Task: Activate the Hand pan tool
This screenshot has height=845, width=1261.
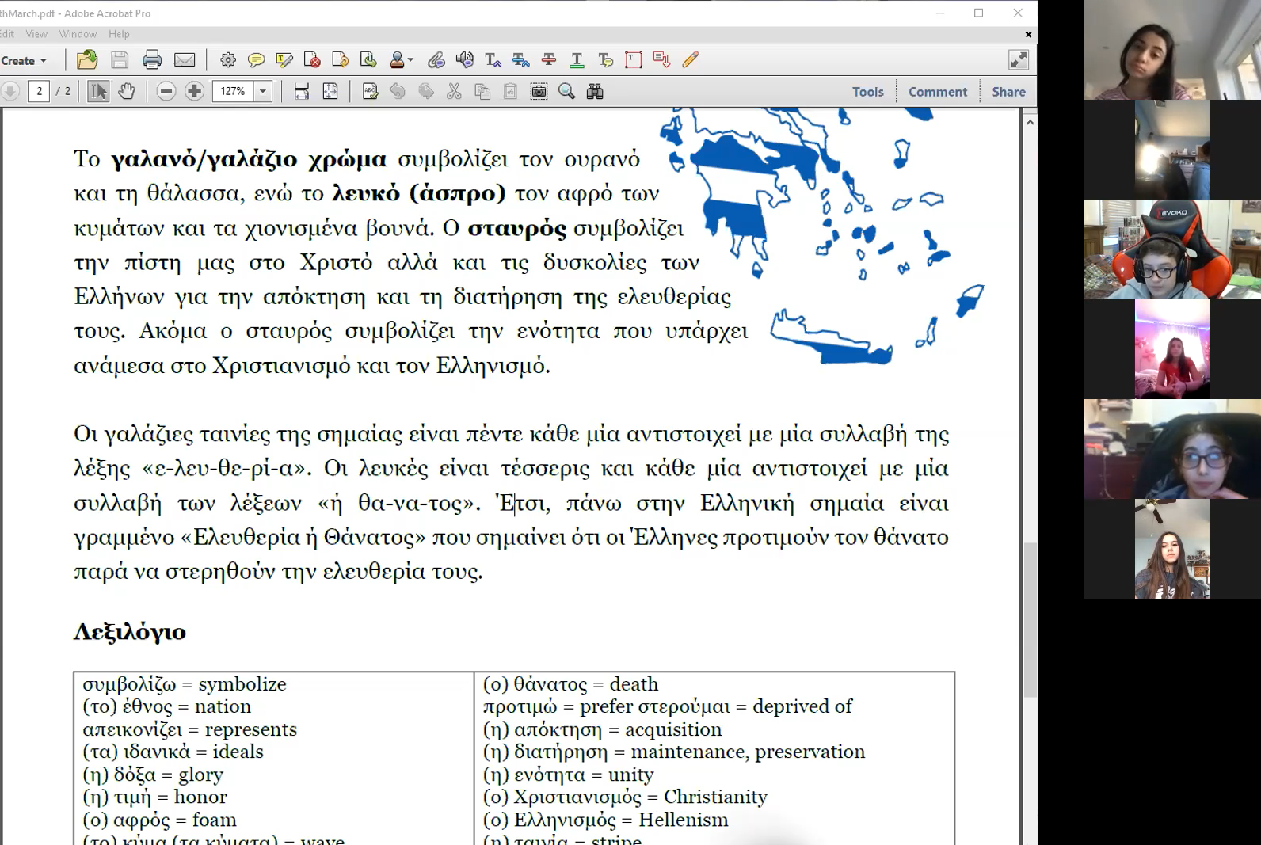Action: pos(127,92)
